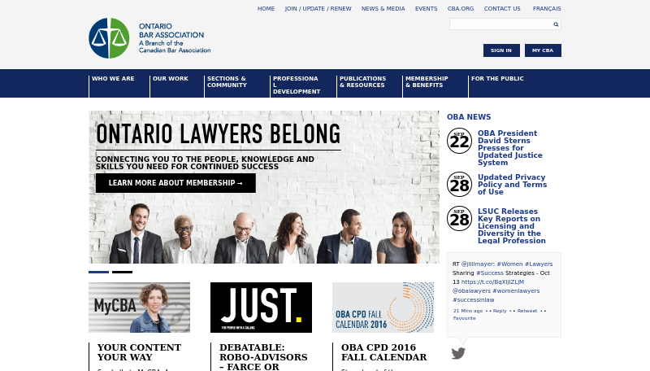650x371 pixels.
Task: Open the Twitter bird icon
Action: click(458, 353)
